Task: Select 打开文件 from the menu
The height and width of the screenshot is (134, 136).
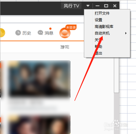Action: point(102,13)
